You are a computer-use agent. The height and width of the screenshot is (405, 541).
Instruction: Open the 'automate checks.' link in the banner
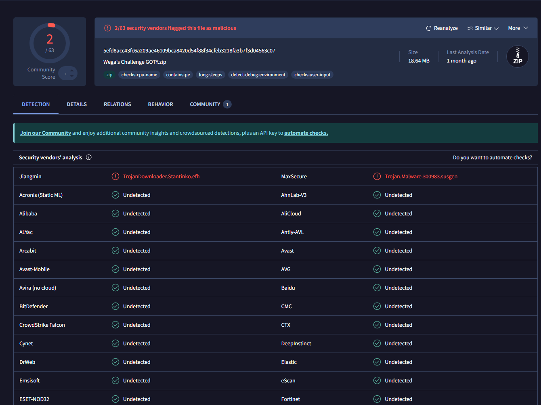306,133
